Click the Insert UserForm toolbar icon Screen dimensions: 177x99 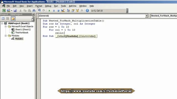(9, 10)
